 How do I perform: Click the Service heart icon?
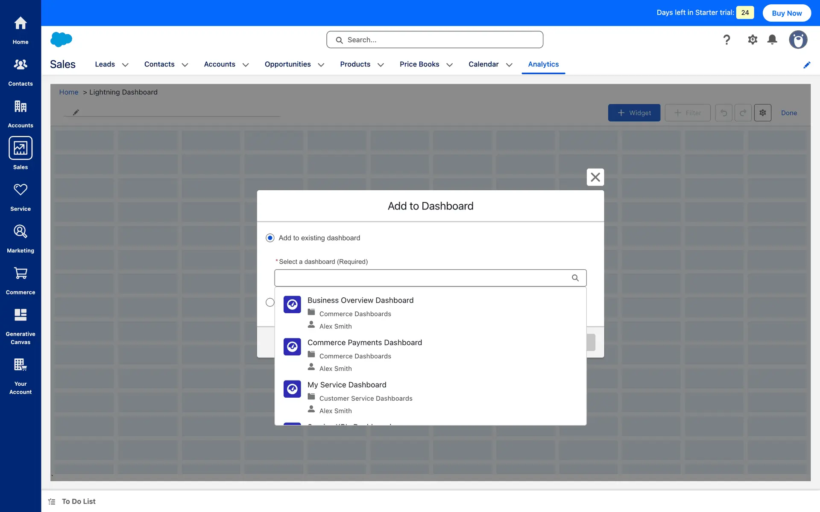20,190
